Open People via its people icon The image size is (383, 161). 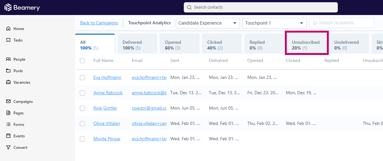(x=9, y=59)
